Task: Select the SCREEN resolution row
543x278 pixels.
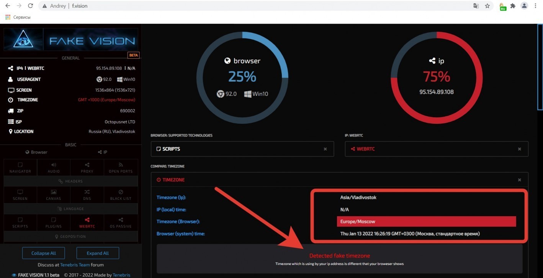Action: (x=71, y=90)
